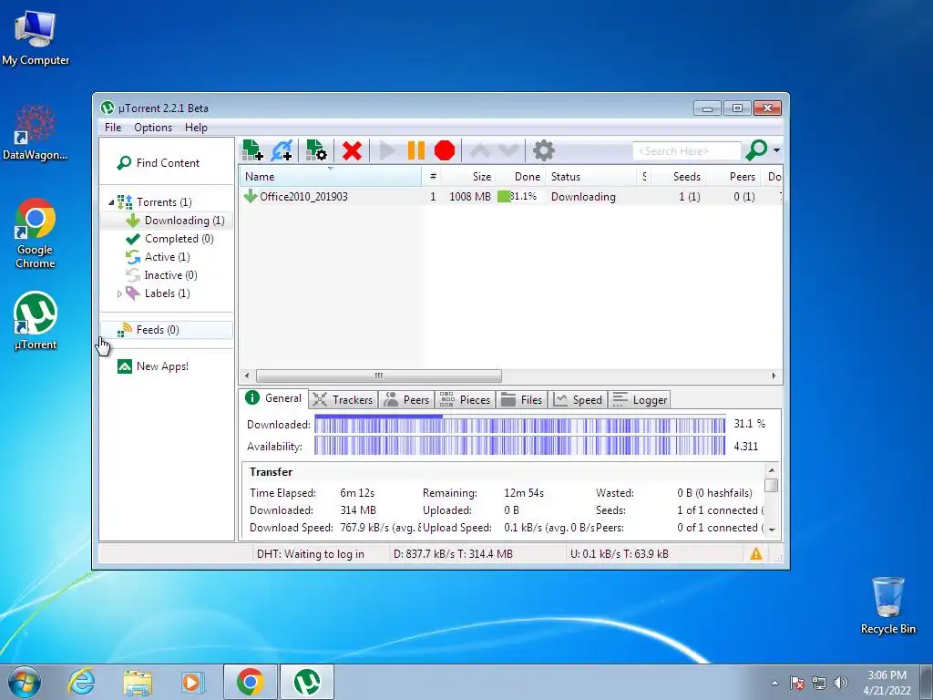Click the red X Remove torrent icon
Viewport: 933px width, 700px height.
pyautogui.click(x=353, y=150)
